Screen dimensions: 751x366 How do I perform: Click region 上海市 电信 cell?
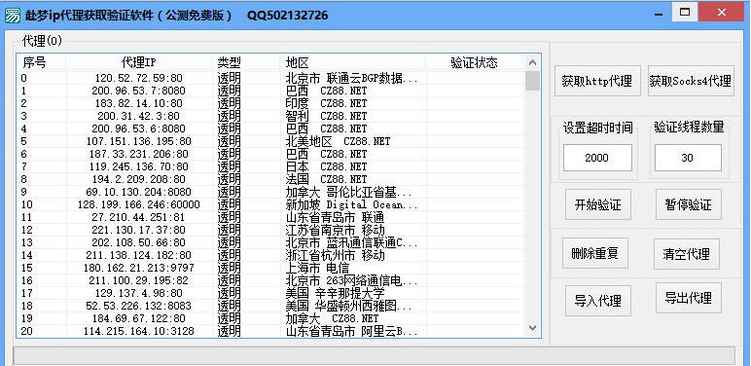tap(317, 268)
